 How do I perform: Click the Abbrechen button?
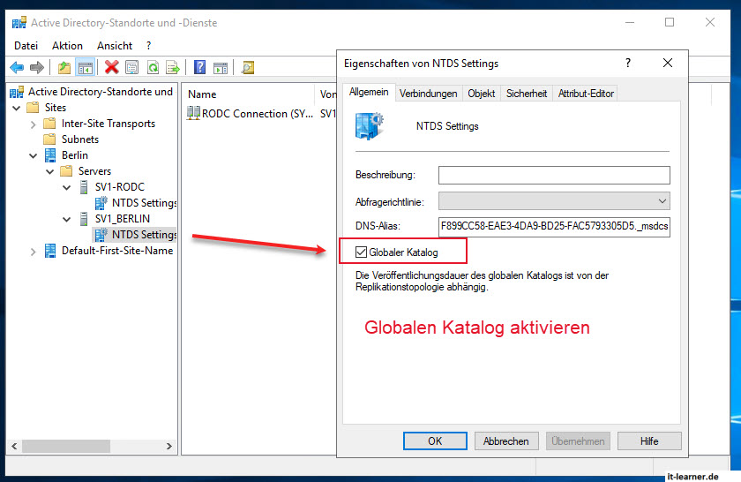click(506, 441)
